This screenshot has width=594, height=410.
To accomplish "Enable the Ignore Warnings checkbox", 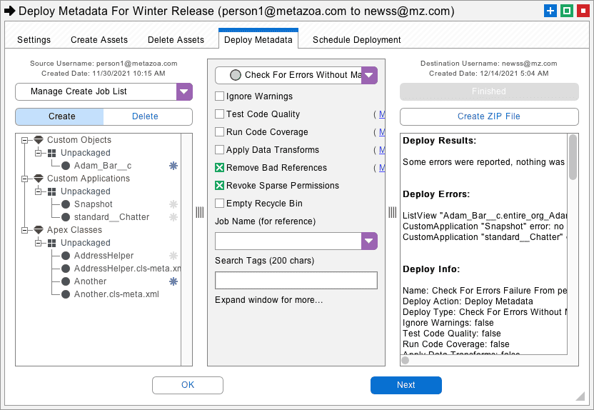I will (220, 96).
